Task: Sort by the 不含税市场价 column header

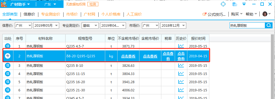Action: pos(128,38)
